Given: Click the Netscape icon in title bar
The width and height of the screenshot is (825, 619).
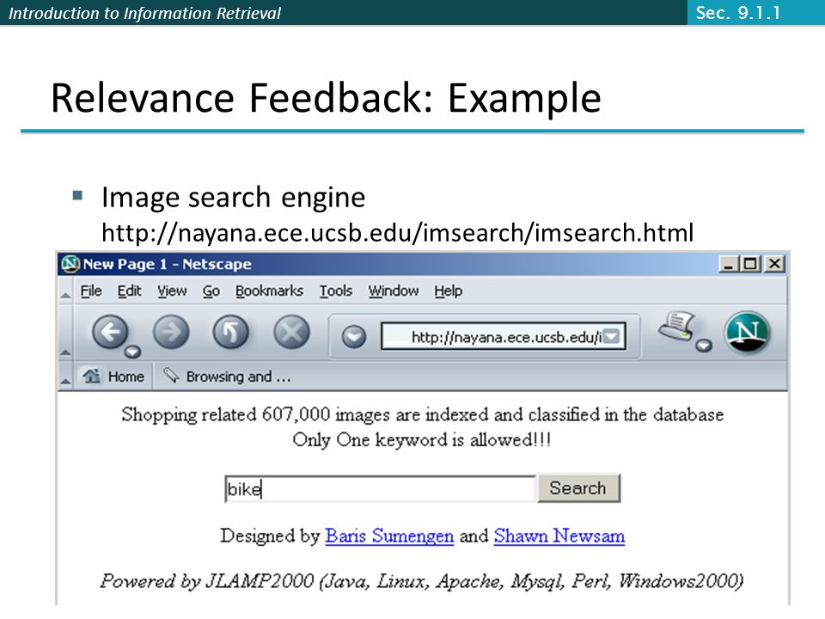Looking at the screenshot, I should 70,264.
